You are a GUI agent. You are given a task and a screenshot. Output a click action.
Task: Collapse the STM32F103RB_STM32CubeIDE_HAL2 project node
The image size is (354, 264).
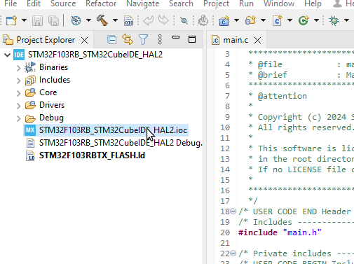point(8,55)
